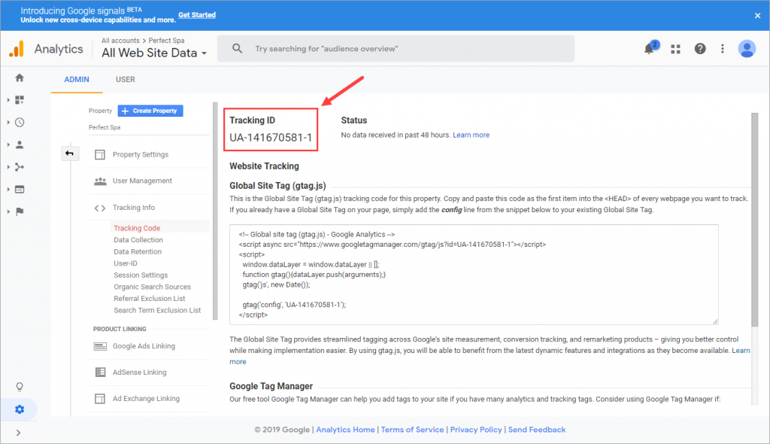770x444 pixels.
Task: Open Ad Exchange Linking
Action: (146, 399)
